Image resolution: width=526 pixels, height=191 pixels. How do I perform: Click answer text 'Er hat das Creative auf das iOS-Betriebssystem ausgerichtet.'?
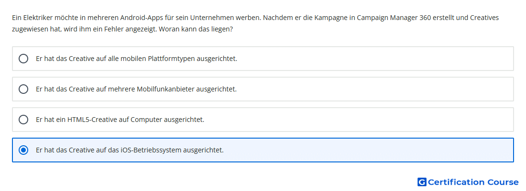130,150
